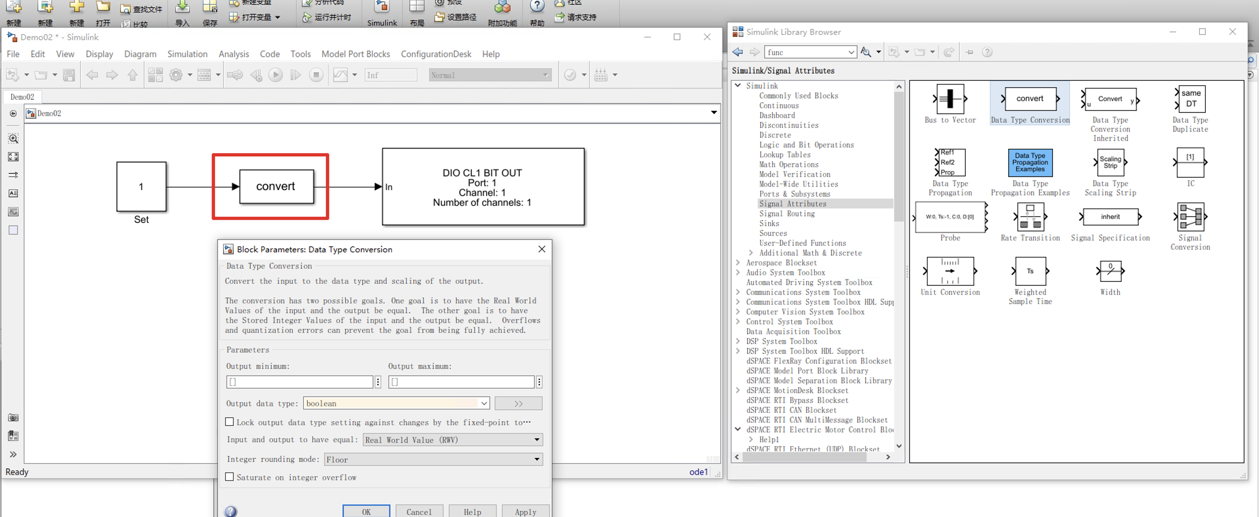Click the Output maximum input field
The width and height of the screenshot is (1259, 517).
(x=461, y=382)
